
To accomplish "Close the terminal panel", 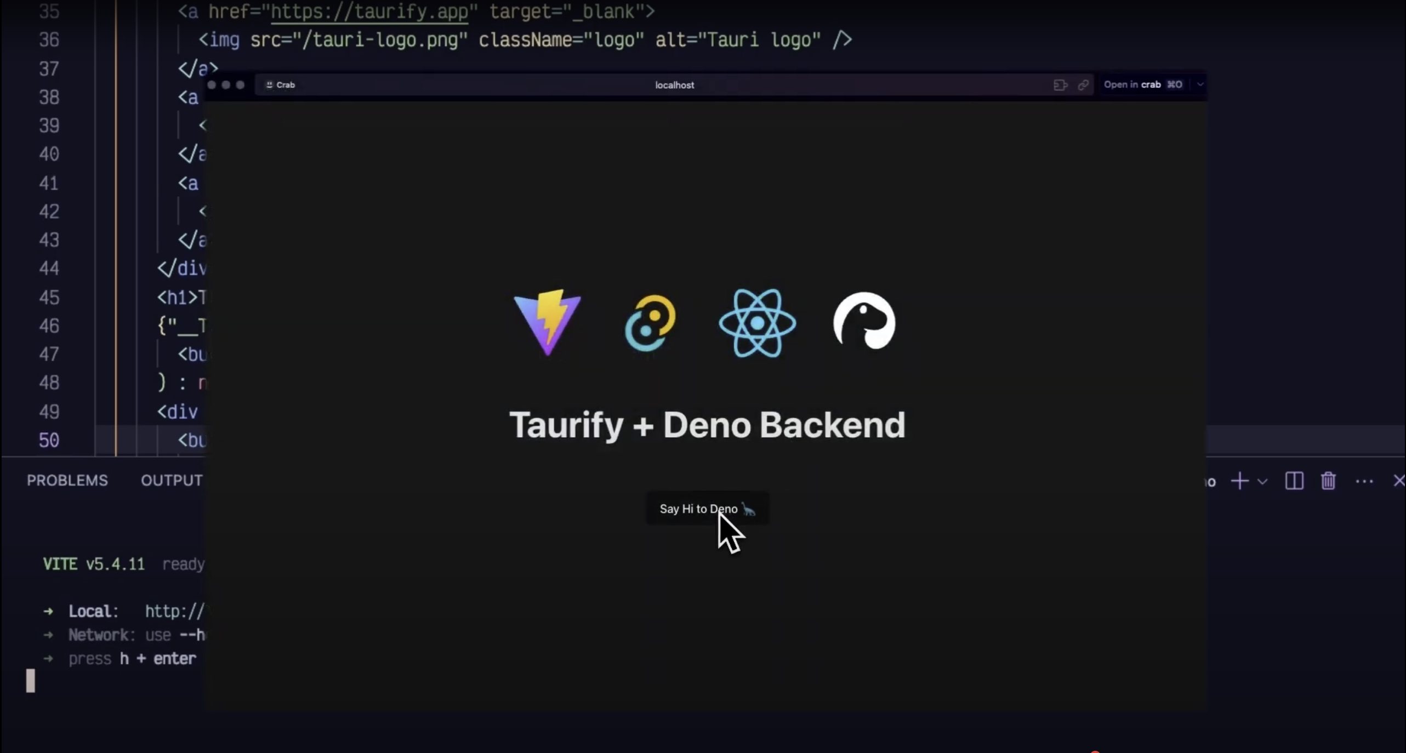I will click(1399, 481).
